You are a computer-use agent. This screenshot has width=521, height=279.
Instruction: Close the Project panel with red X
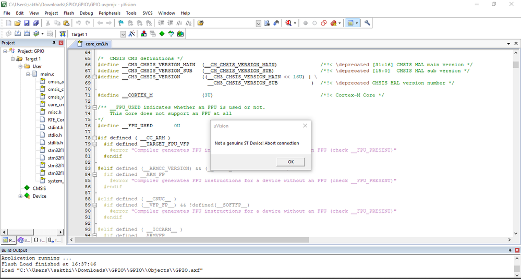tap(61, 43)
